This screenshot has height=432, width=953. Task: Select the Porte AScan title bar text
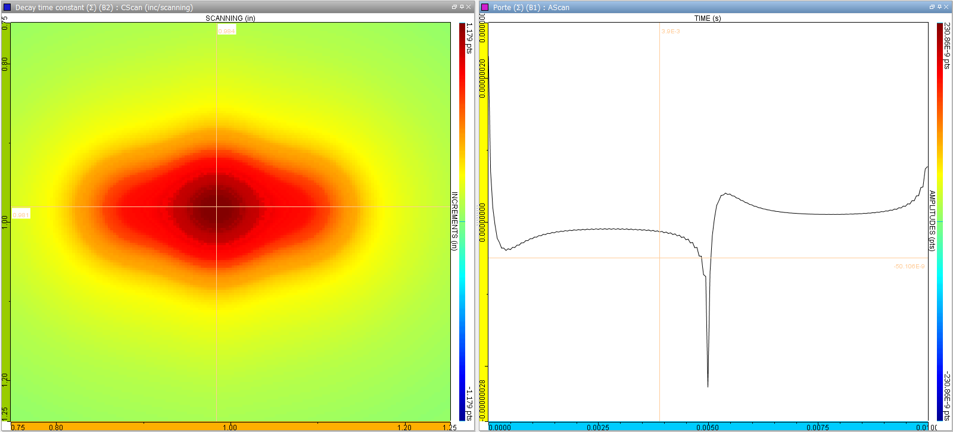531,8
